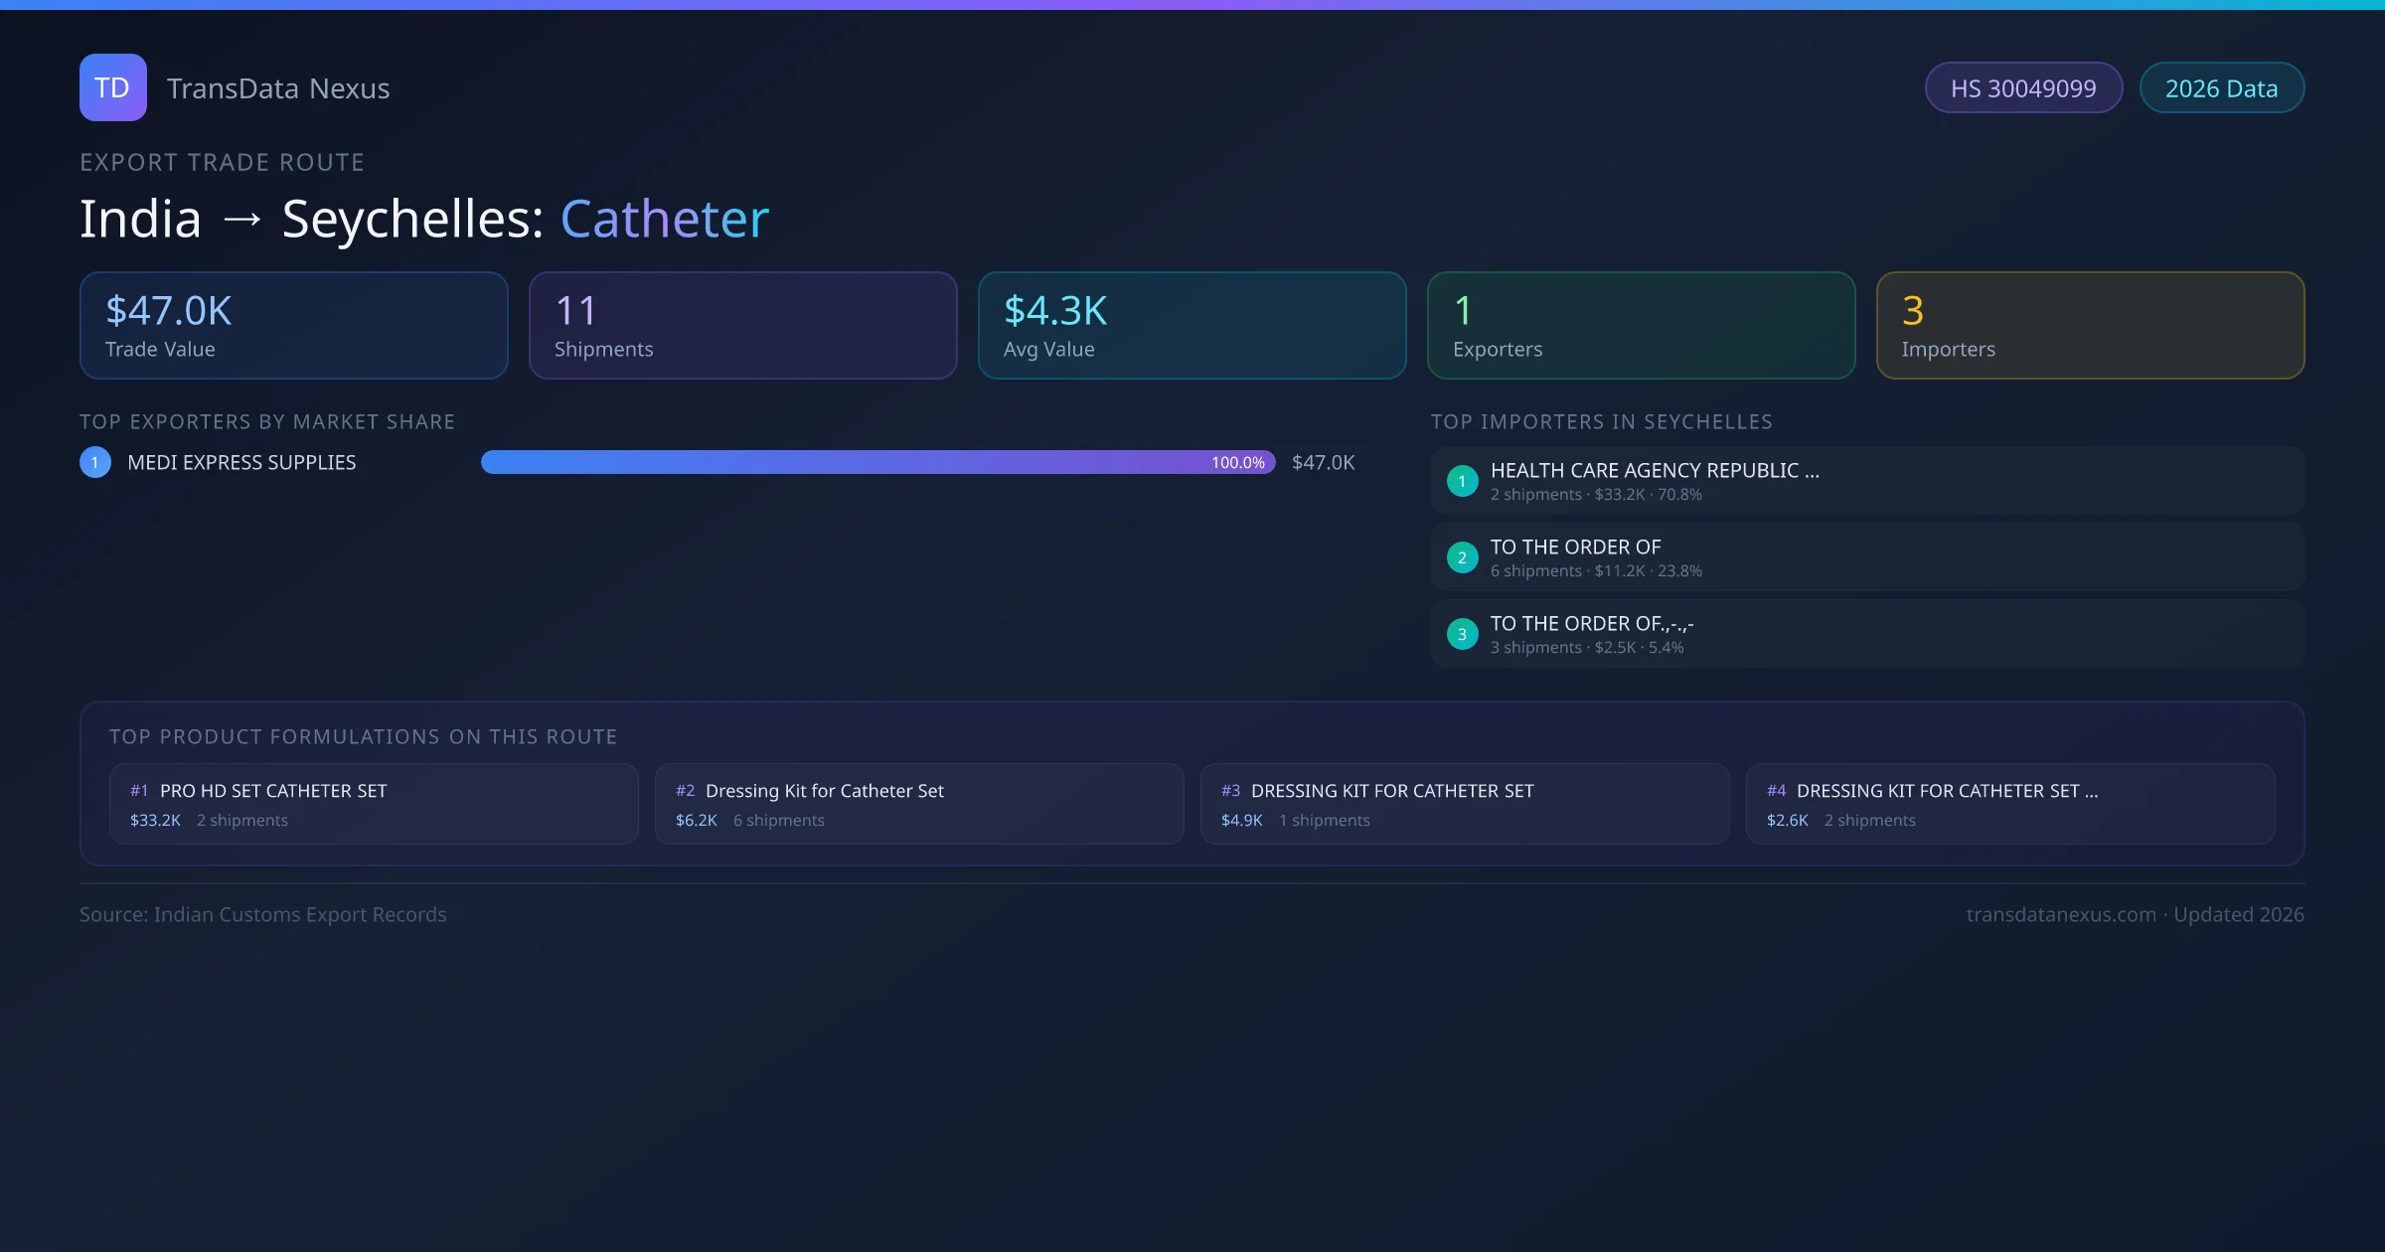Image resolution: width=2385 pixels, height=1252 pixels.
Task: Click the TD logo icon
Action: pyautogui.click(x=112, y=87)
